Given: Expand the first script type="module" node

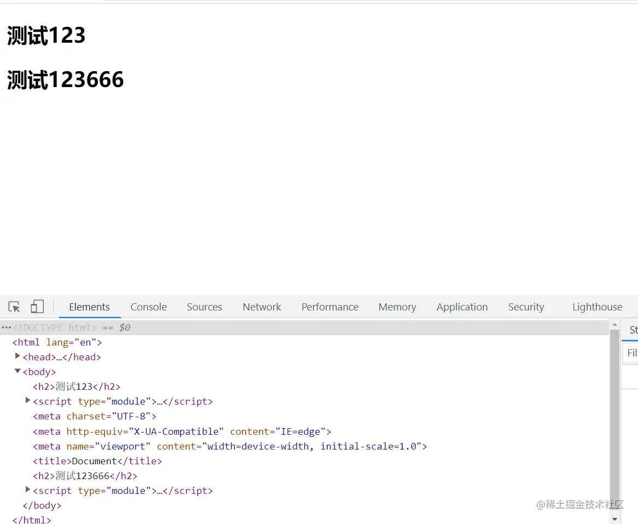Looking at the screenshot, I should 28,400.
